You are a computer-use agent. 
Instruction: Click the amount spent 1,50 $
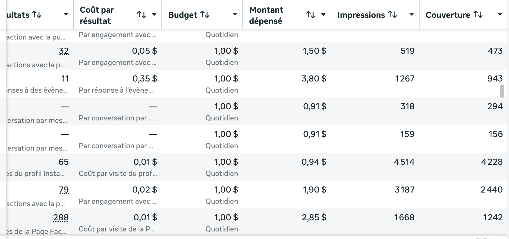pyautogui.click(x=315, y=51)
